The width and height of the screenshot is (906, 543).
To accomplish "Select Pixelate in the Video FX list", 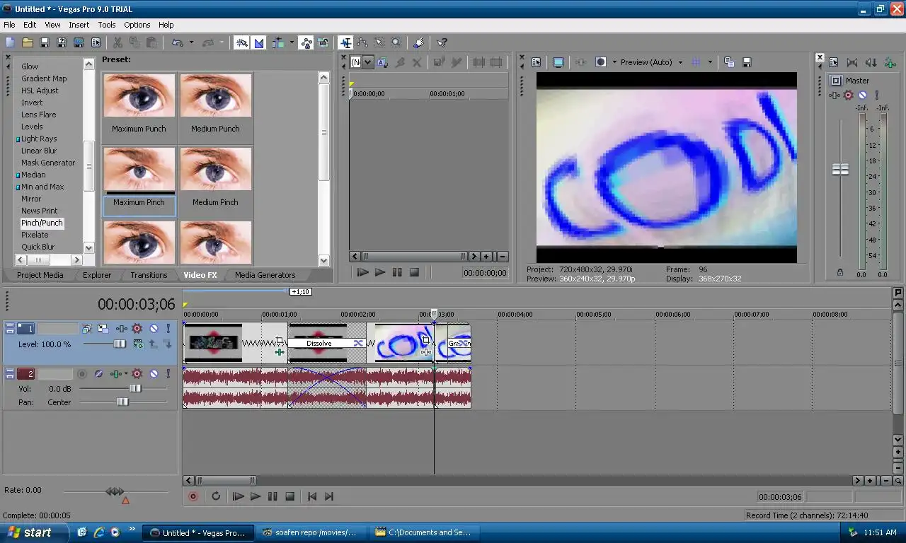I will [35, 235].
